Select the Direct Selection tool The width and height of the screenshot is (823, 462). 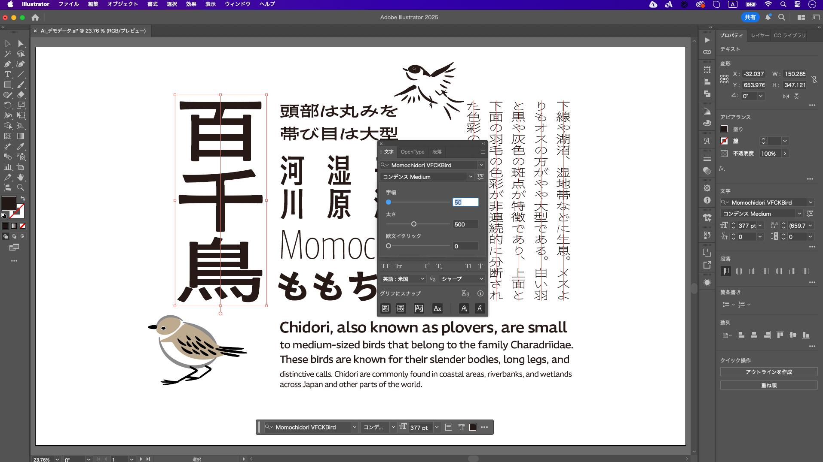[21, 43]
